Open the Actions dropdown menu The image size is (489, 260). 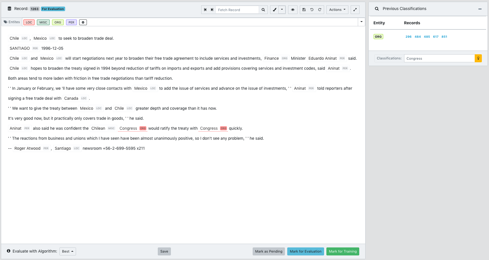337,10
